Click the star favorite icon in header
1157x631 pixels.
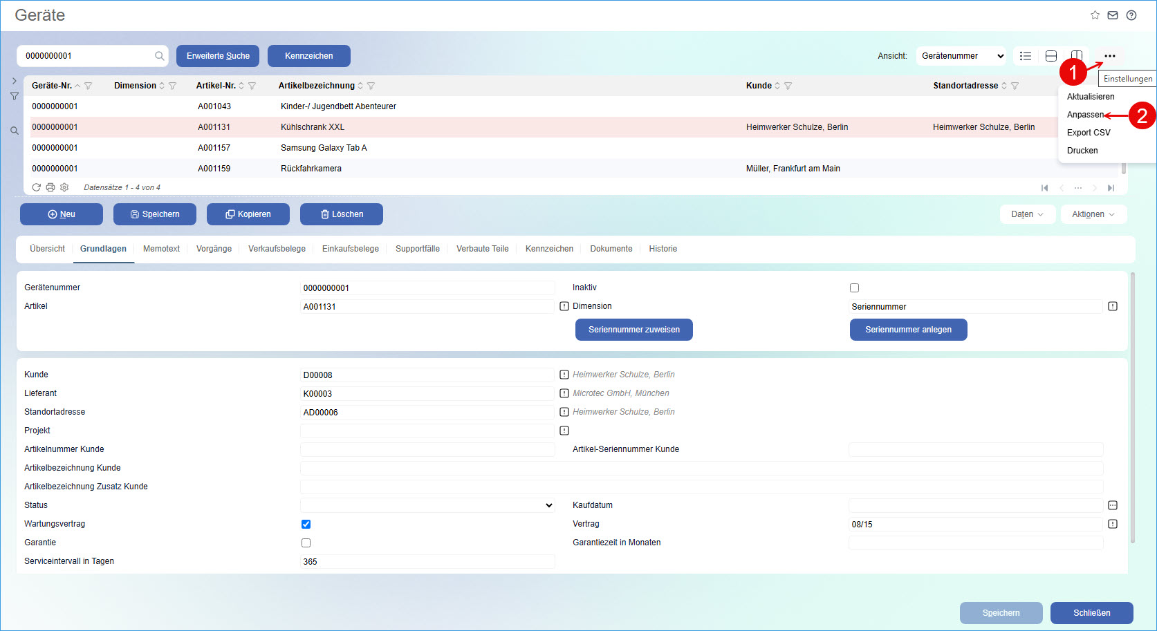1095,15
